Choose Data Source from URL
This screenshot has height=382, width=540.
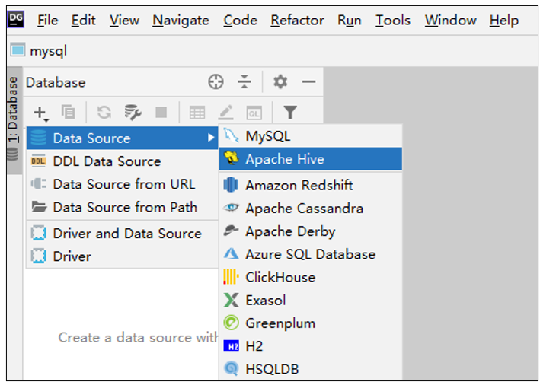[x=123, y=184]
